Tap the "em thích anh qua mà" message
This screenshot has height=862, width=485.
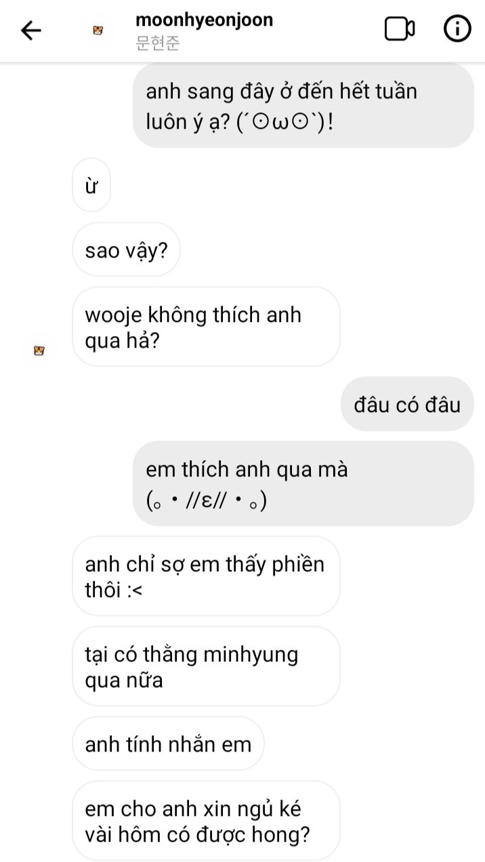[x=303, y=483]
